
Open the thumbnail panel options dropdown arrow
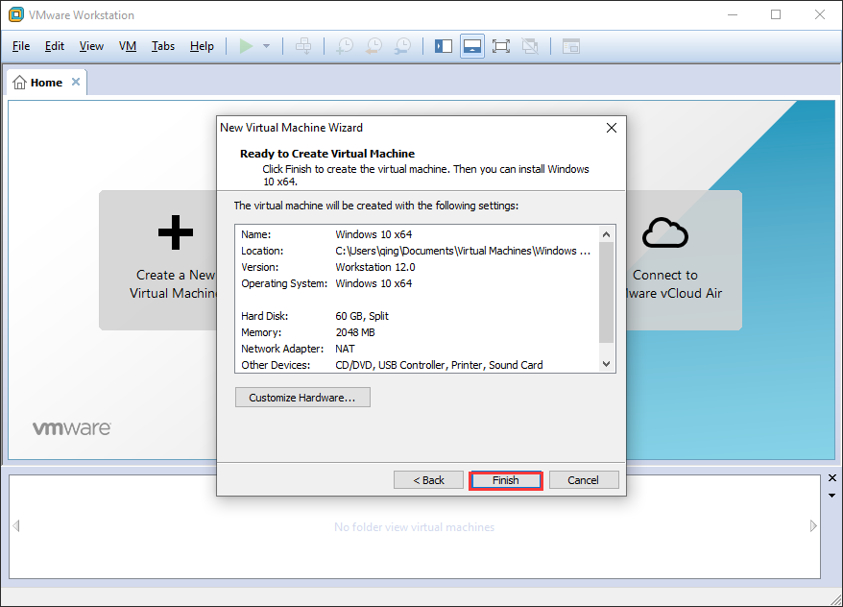pos(832,496)
